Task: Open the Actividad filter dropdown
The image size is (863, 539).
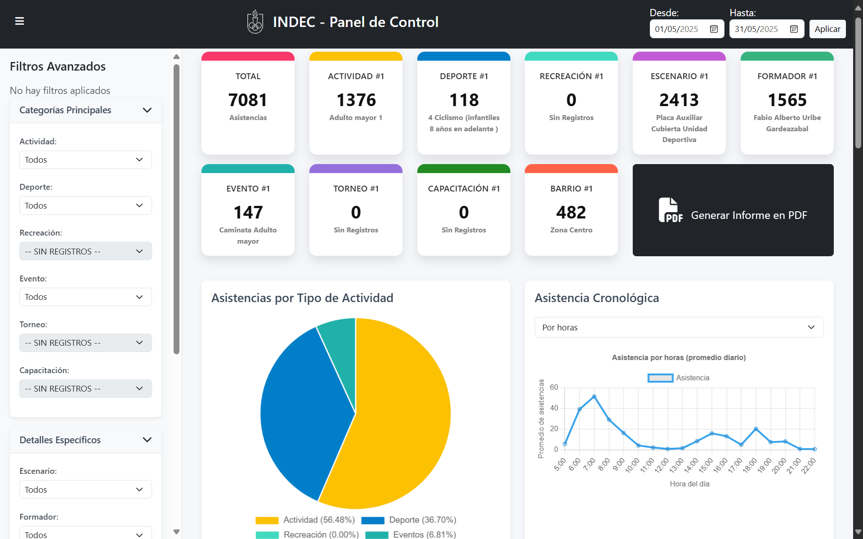Action: [x=85, y=160]
